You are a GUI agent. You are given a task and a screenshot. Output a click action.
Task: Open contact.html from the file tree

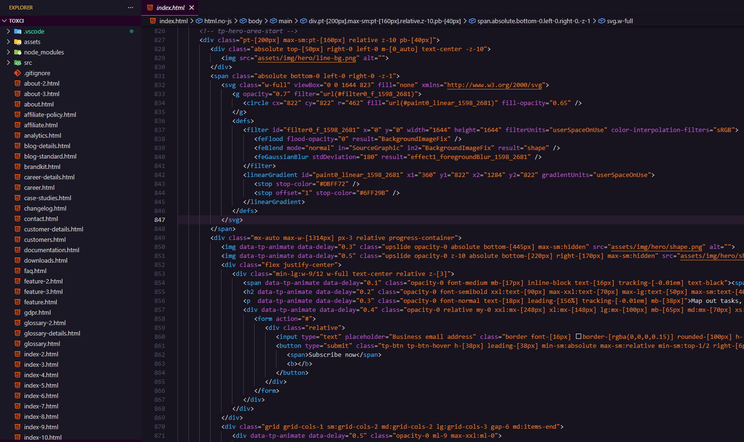41,219
